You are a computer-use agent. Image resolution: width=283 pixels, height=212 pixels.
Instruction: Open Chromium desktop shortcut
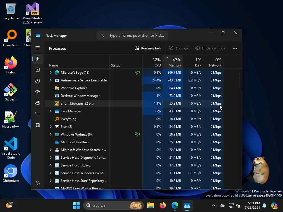coord(11,173)
